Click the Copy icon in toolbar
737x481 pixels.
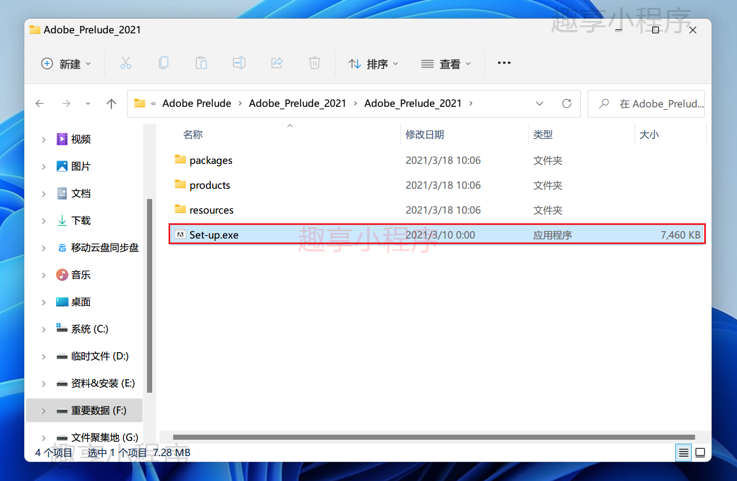[163, 63]
